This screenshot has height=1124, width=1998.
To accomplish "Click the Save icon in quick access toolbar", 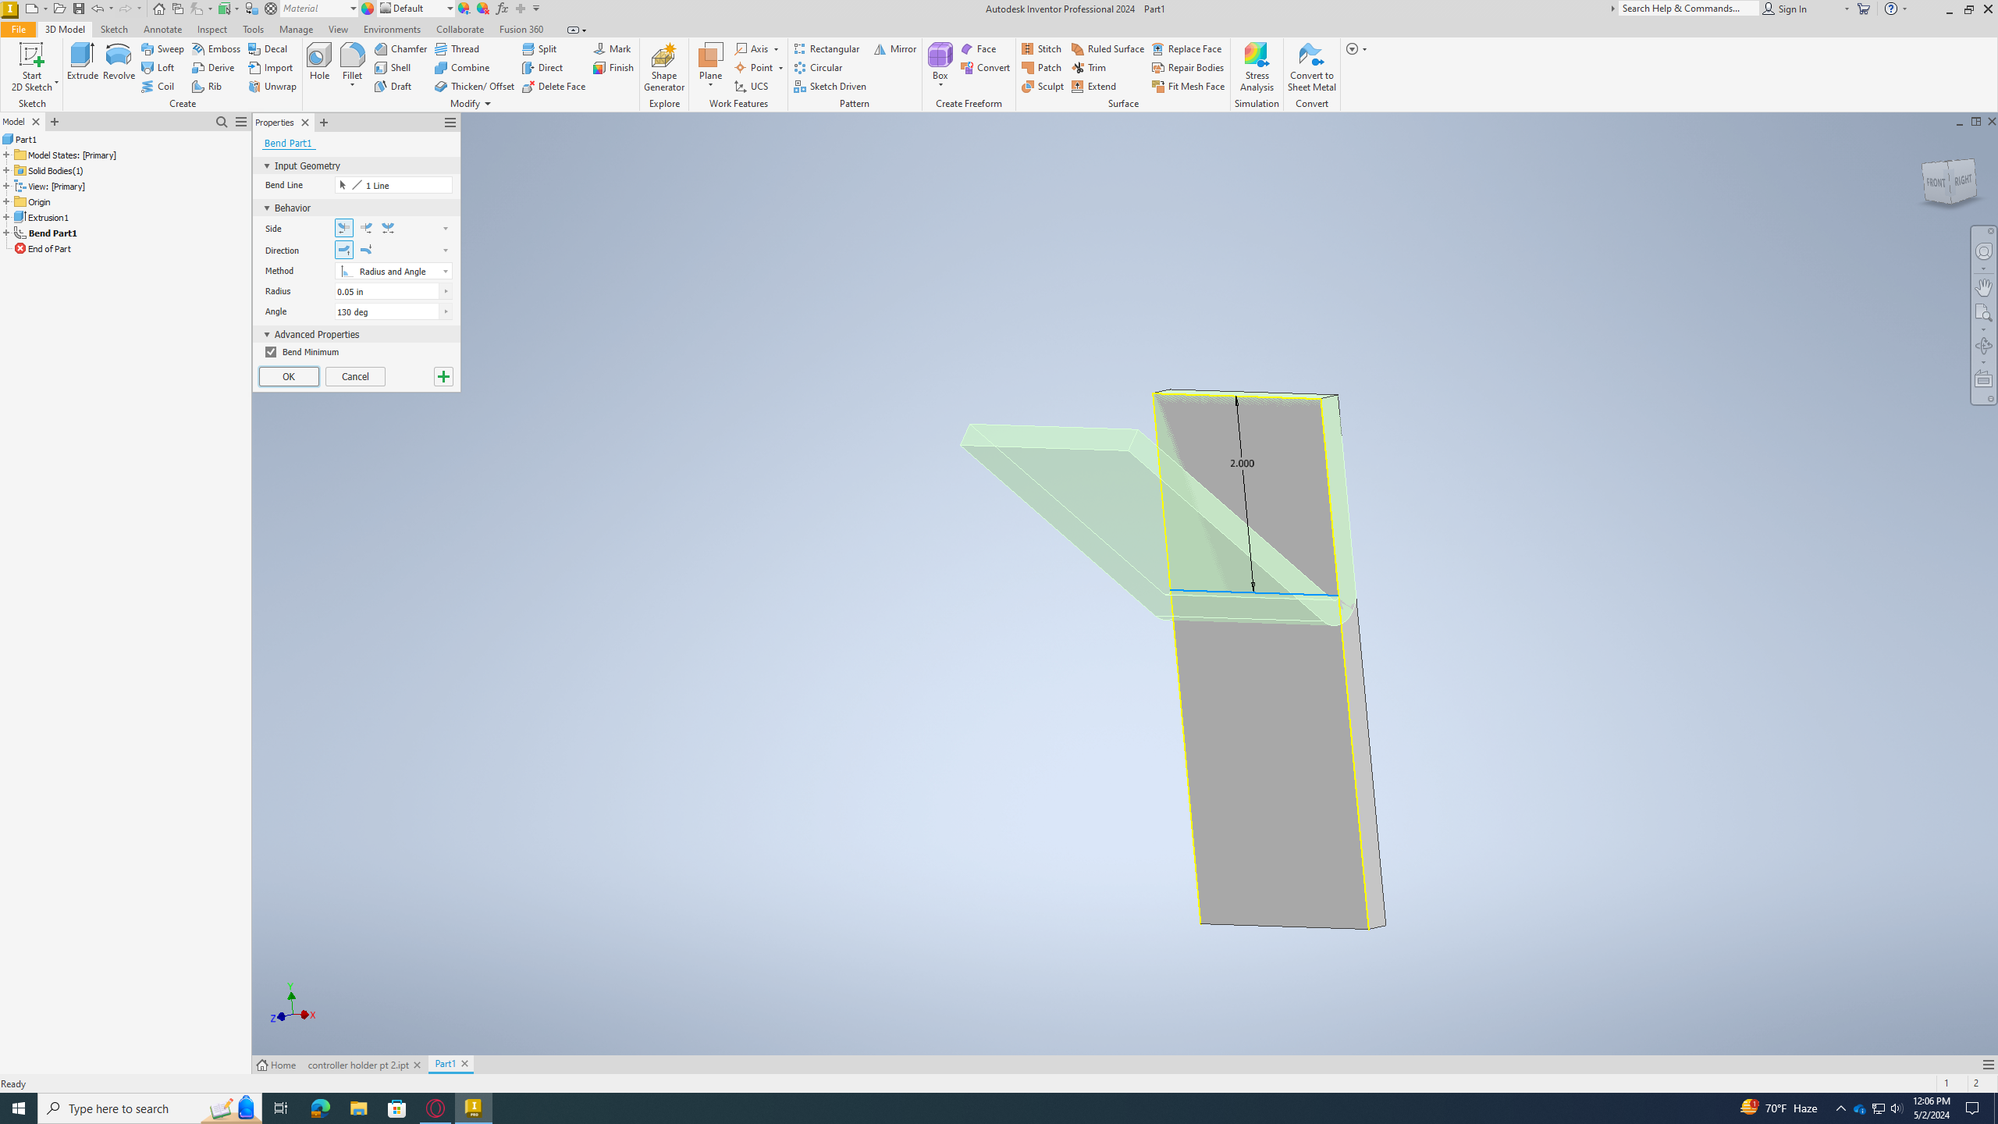I will coord(79,9).
